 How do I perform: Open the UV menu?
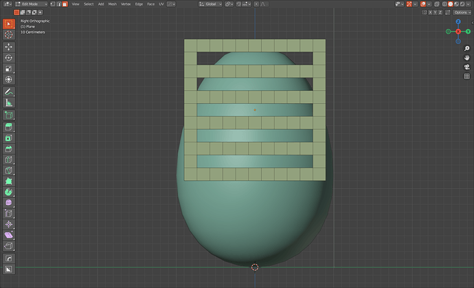161,4
